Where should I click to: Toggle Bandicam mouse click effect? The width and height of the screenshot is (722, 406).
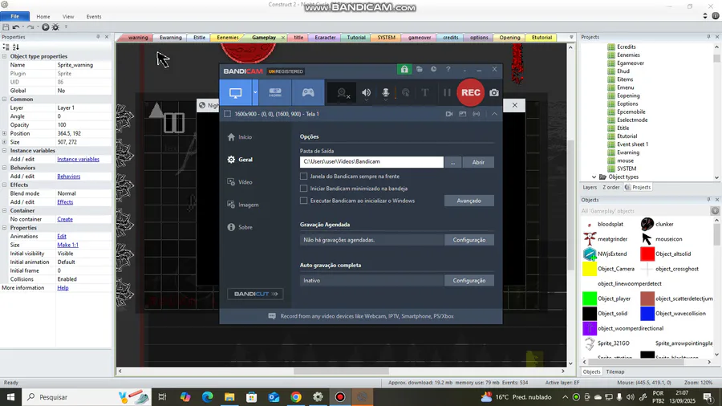coord(406,93)
